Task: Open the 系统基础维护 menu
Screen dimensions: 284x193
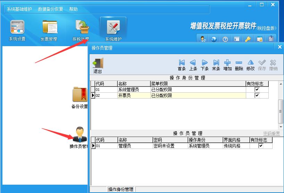Action: tap(19, 9)
